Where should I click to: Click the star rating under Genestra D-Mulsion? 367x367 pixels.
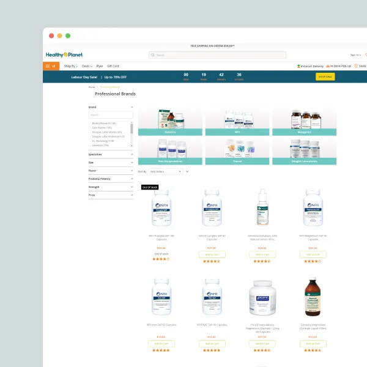262,261
